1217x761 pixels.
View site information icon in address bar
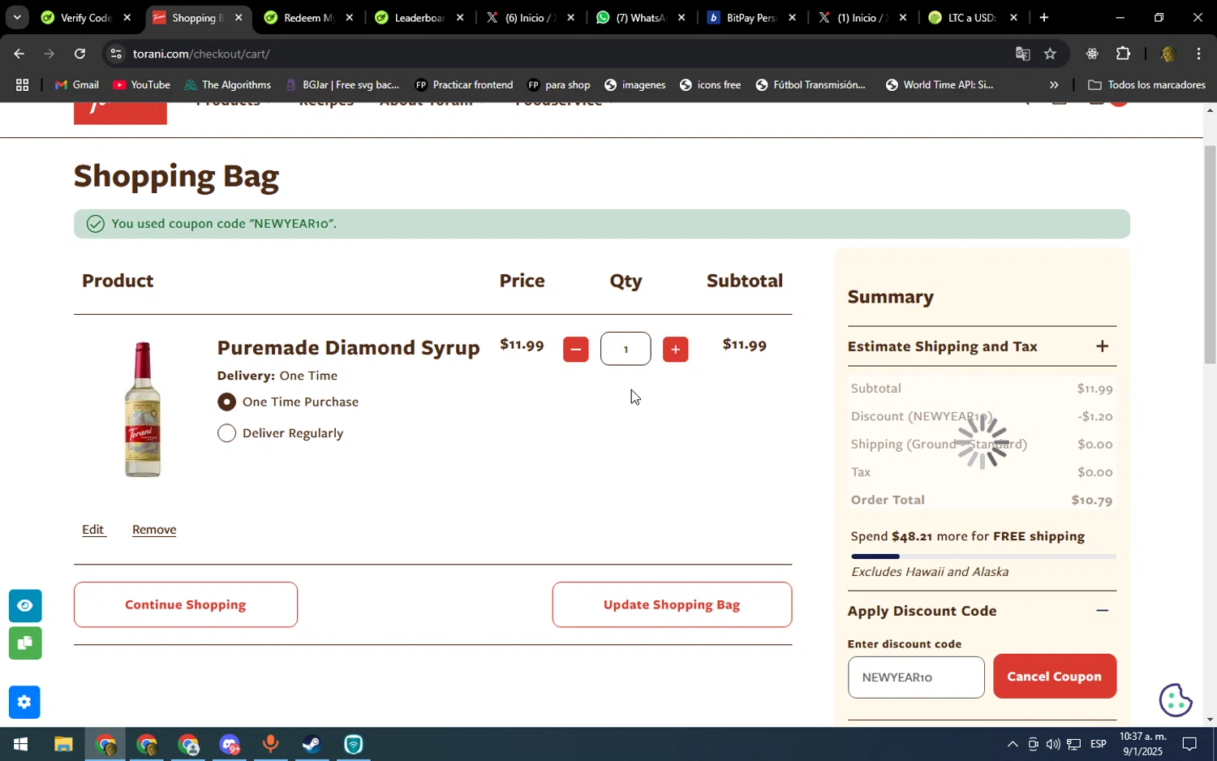click(x=116, y=54)
